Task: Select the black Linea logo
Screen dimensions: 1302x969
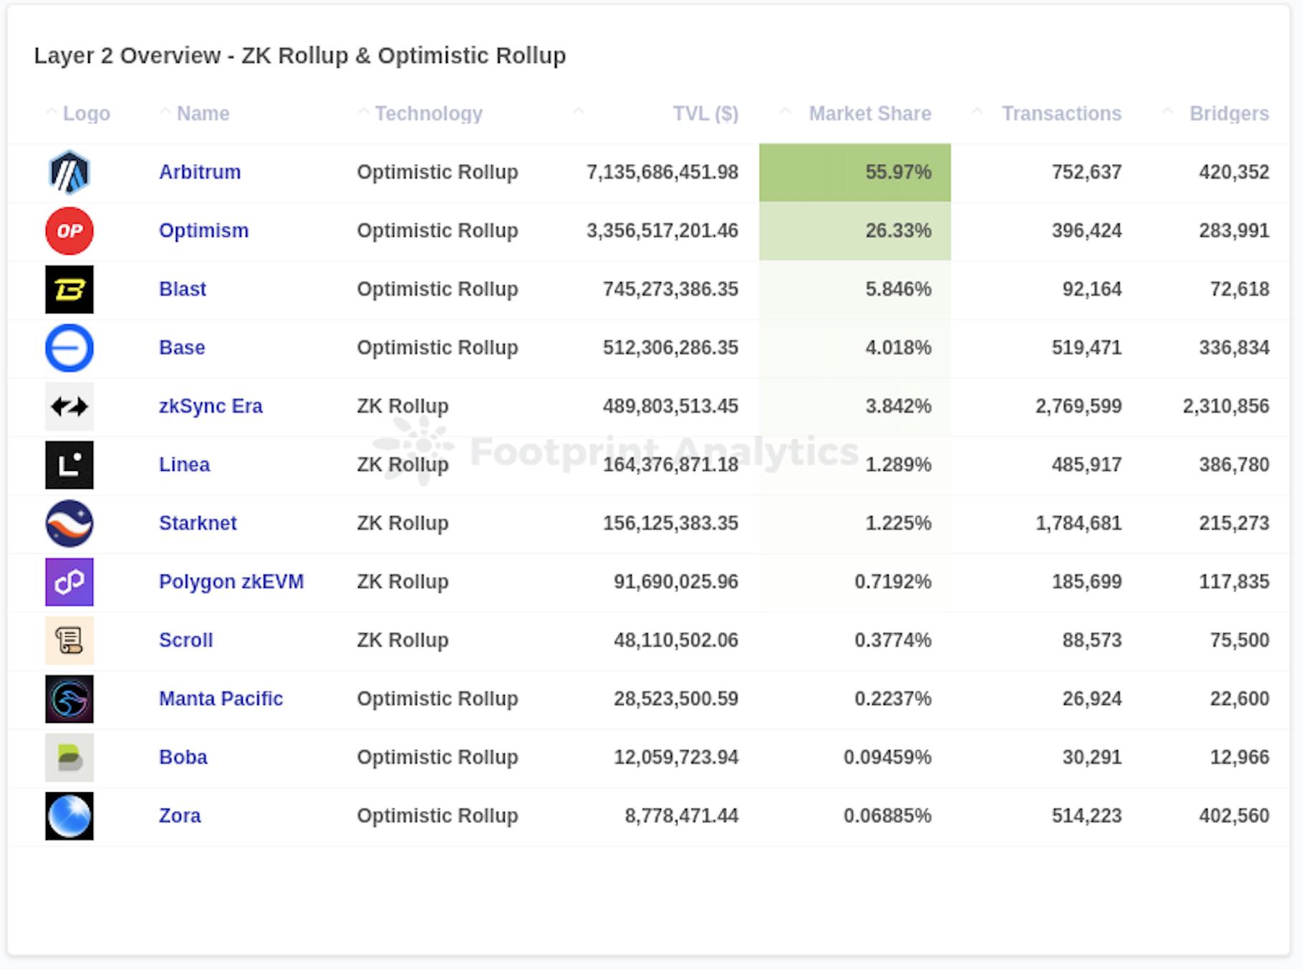Action: [69, 465]
